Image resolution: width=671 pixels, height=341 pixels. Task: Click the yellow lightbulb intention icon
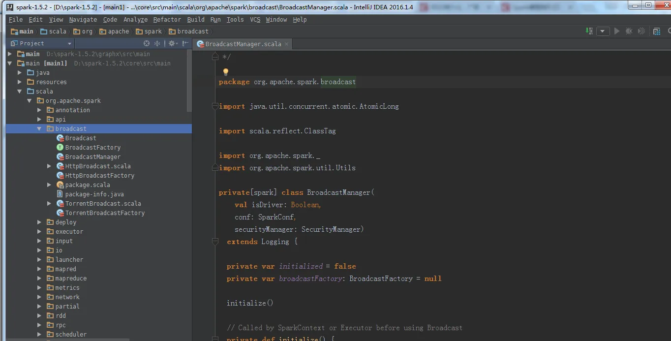coord(226,72)
